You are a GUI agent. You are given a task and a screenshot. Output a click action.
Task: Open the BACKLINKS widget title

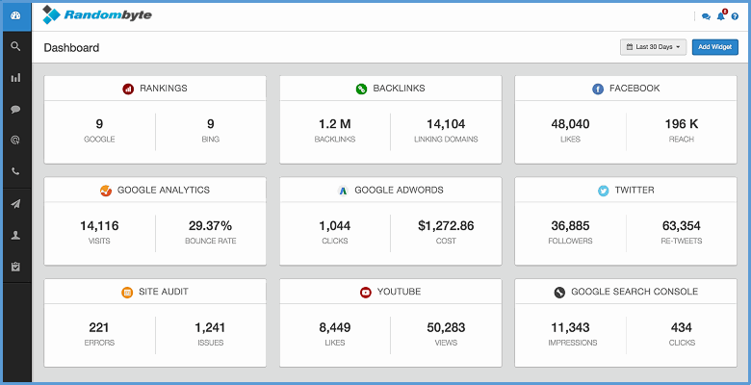point(399,89)
